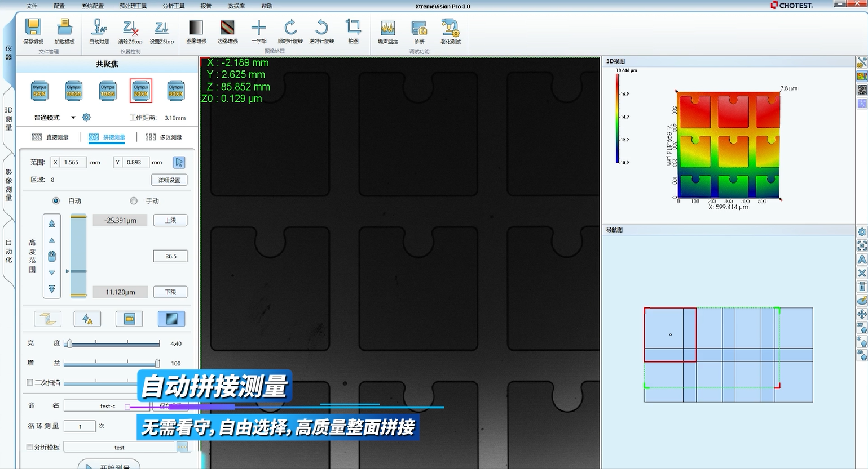The height and width of the screenshot is (469, 868).
Task: Click the 加载模板 load template icon
Action: [x=64, y=28]
